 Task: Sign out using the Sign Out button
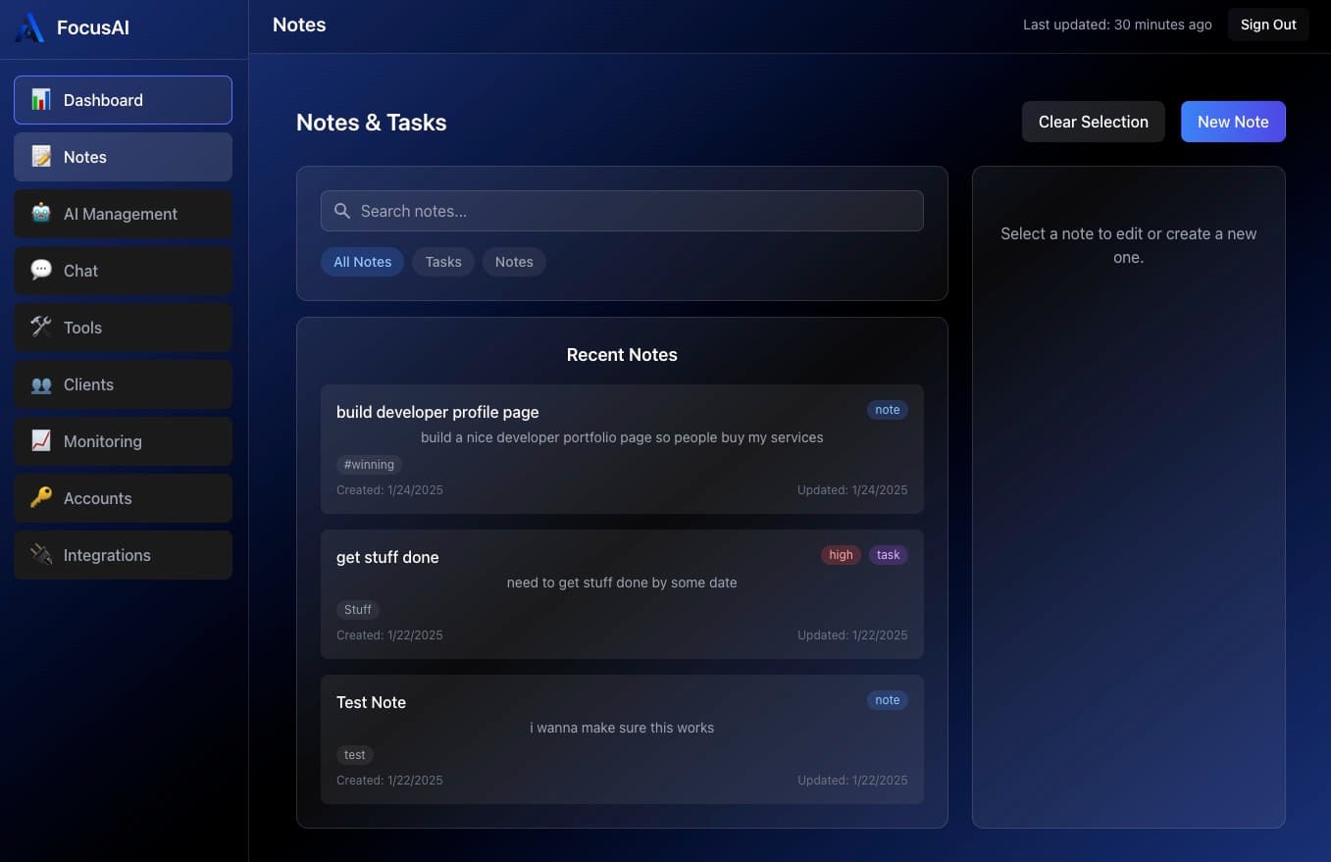pyautogui.click(x=1267, y=25)
